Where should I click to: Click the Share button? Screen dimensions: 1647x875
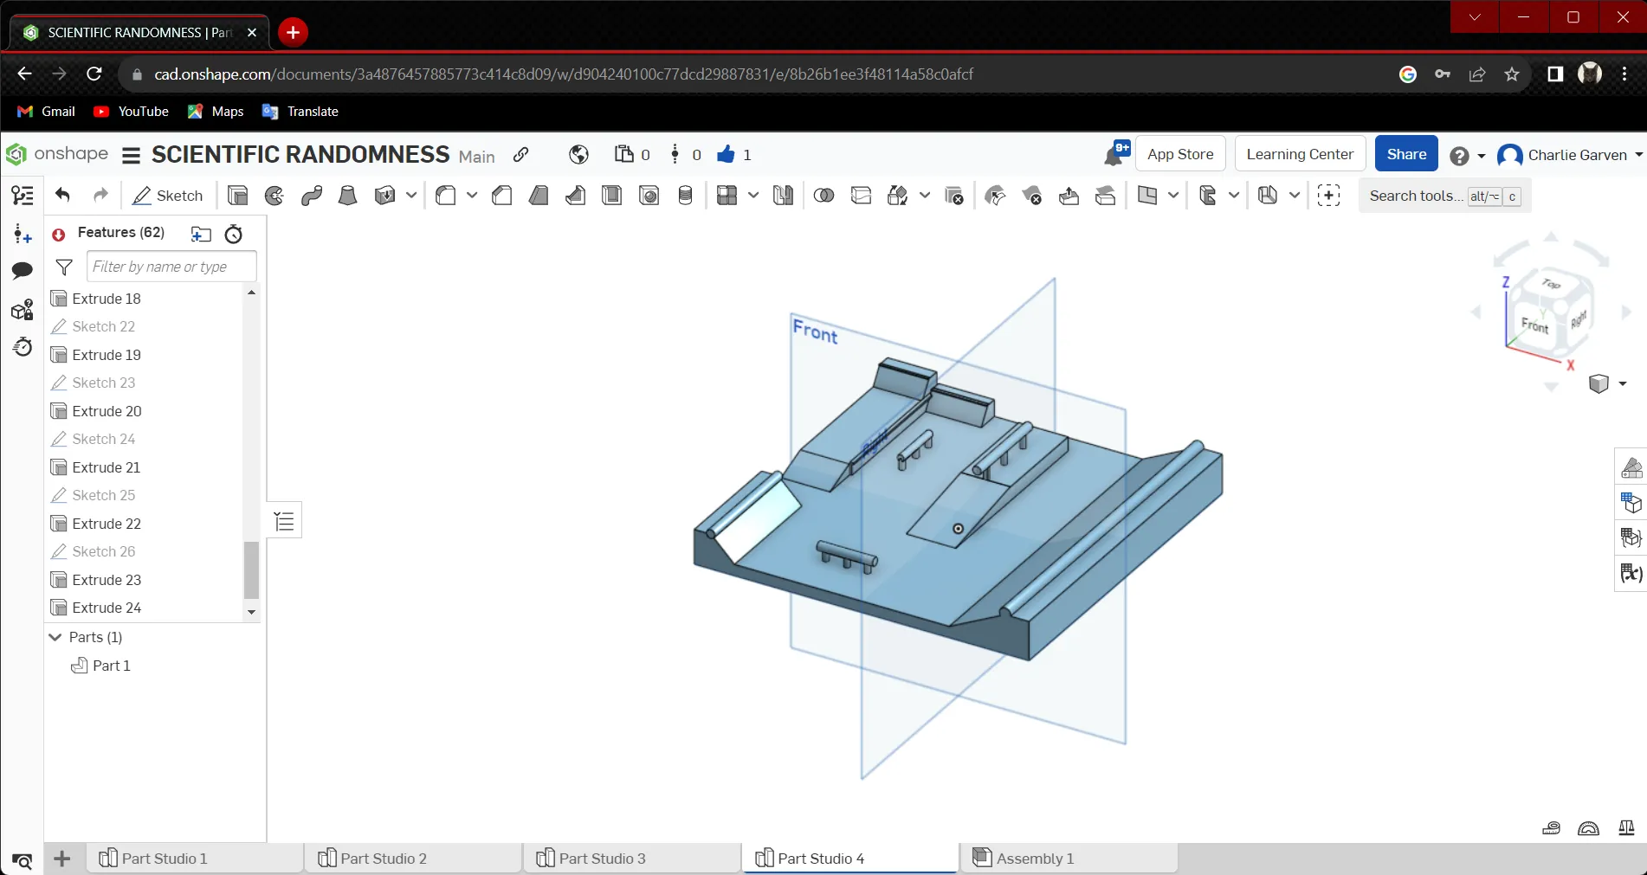pos(1406,154)
